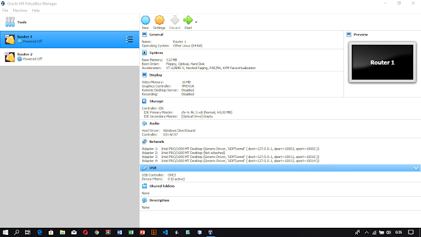The image size is (421, 237).
Task: Start the VM with the green arrow
Action: coord(188,20)
